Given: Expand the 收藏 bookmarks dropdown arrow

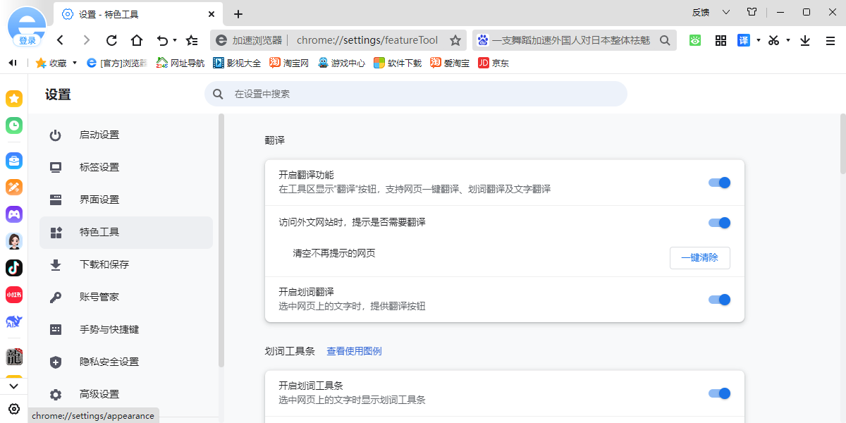Looking at the screenshot, I should (75, 63).
